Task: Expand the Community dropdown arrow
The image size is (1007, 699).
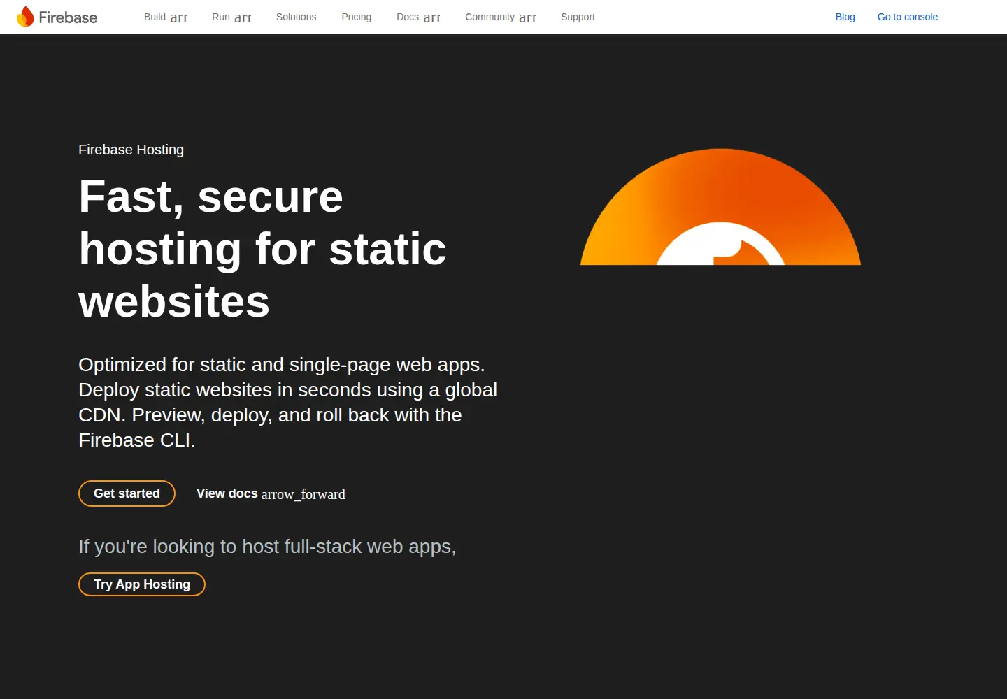Action: tap(527, 17)
